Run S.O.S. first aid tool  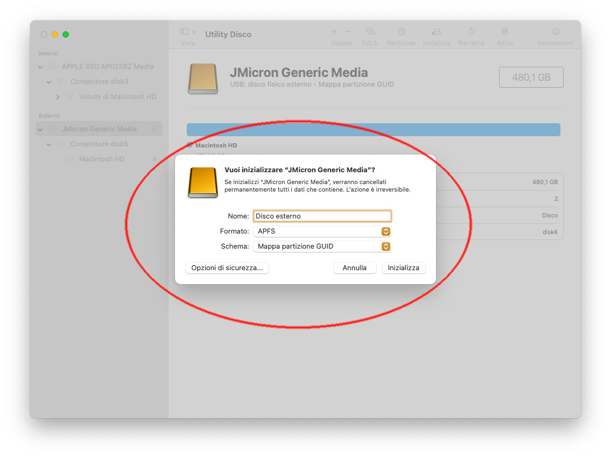point(370,32)
